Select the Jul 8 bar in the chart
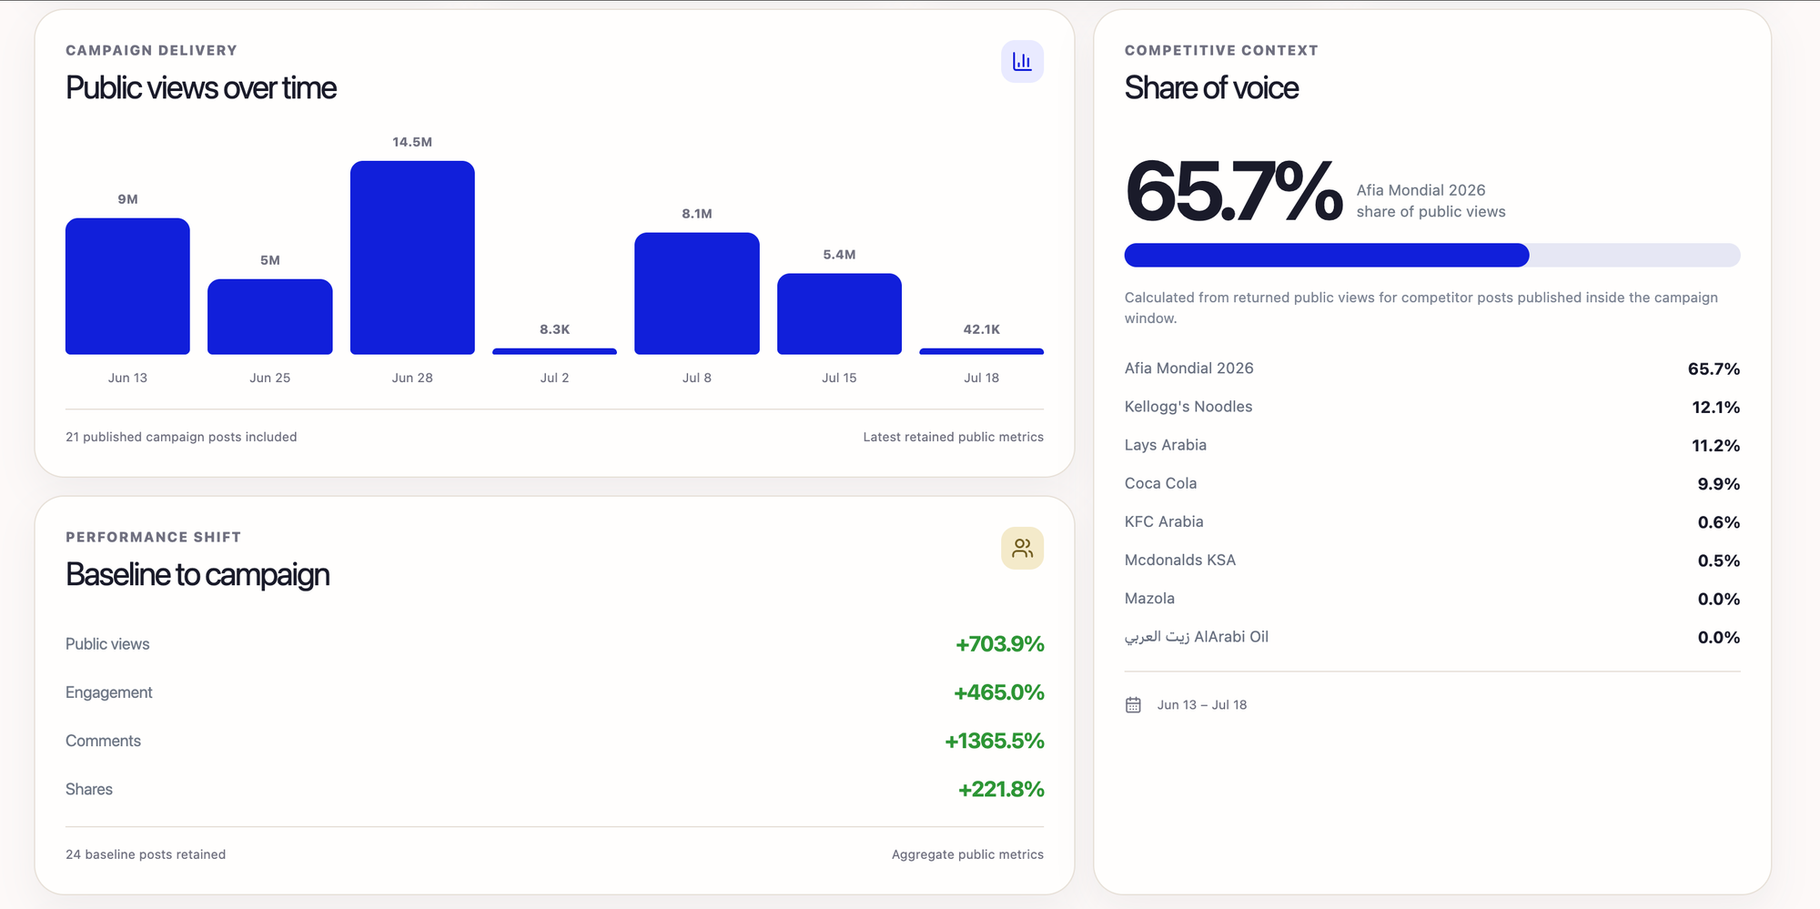 697,294
